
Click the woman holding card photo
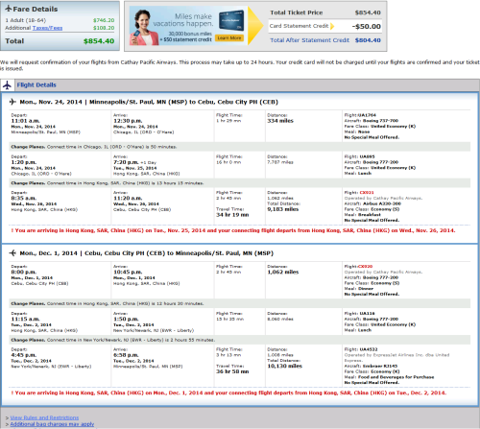pos(144,27)
